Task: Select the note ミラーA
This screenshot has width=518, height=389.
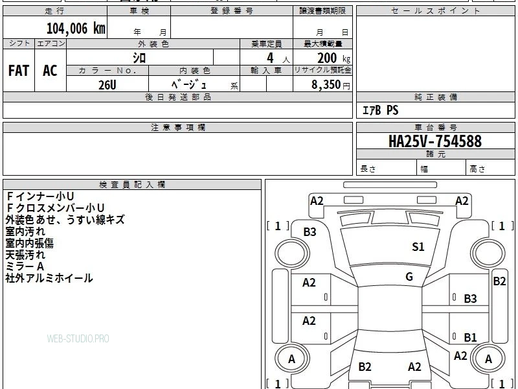Action: coord(25,266)
